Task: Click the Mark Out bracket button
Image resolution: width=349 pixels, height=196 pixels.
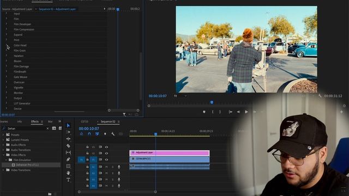Action: (x=220, y=112)
